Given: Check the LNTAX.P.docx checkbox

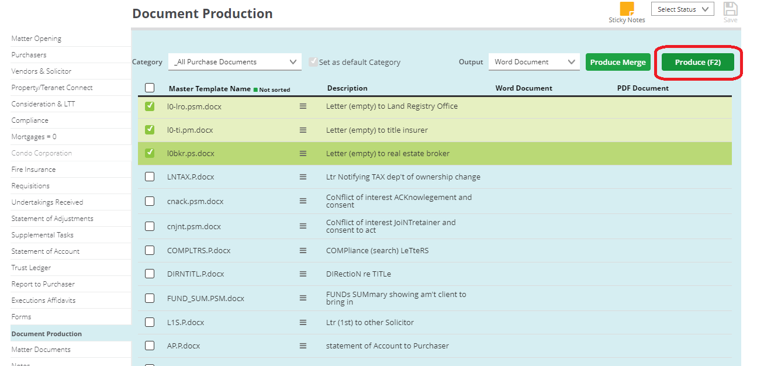Looking at the screenshot, I should (150, 177).
